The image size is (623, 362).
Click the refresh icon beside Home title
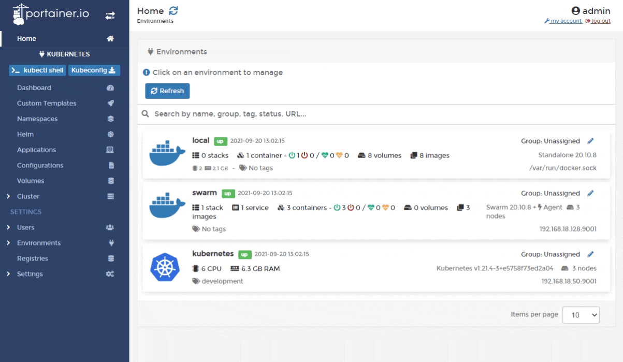pos(174,11)
